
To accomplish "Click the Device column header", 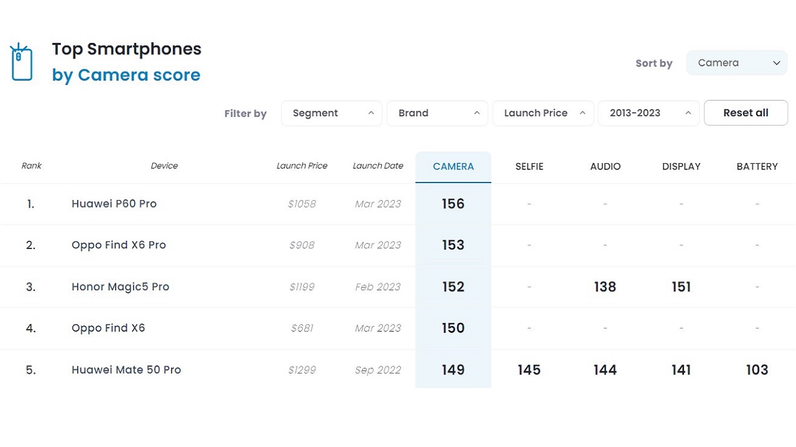I will pyautogui.click(x=164, y=166).
